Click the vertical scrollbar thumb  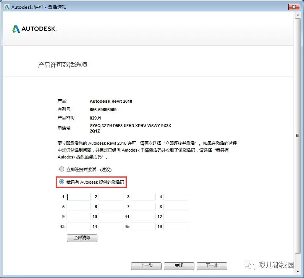[x=298, y=136]
